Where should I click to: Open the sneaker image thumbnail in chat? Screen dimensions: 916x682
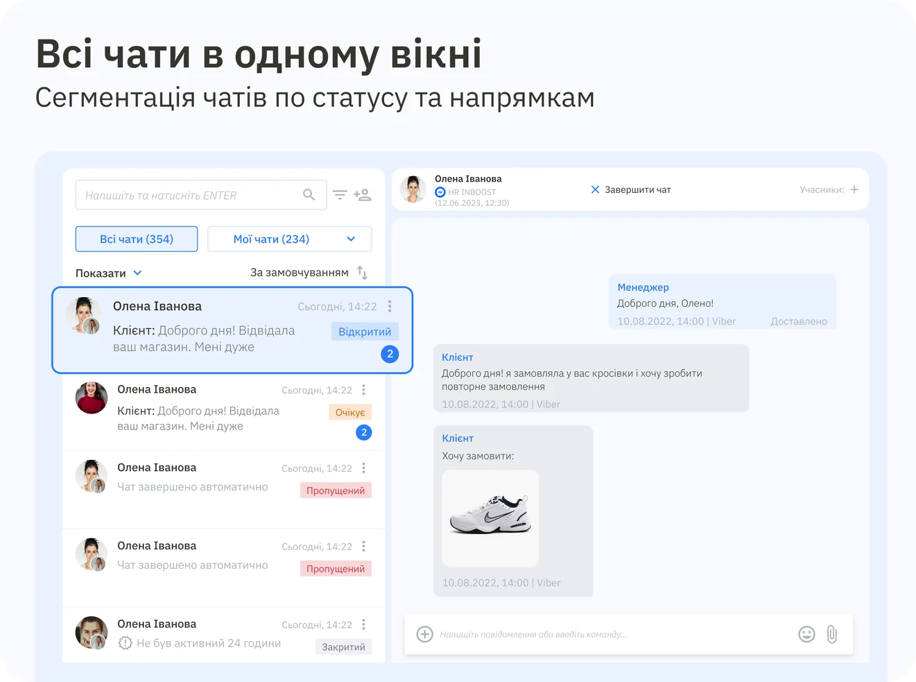click(x=490, y=518)
